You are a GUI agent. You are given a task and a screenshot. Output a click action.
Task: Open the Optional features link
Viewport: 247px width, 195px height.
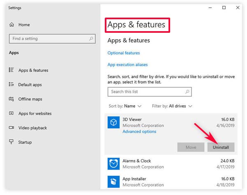124,53
